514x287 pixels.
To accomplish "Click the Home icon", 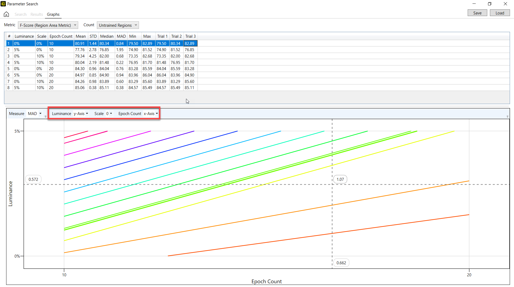I will [6, 14].
